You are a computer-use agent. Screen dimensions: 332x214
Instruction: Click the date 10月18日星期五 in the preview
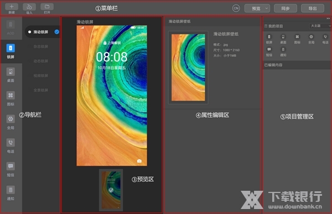click(112, 67)
